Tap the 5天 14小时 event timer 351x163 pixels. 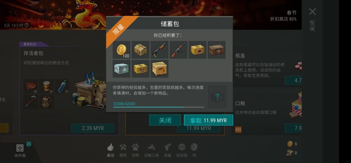(x=16, y=25)
